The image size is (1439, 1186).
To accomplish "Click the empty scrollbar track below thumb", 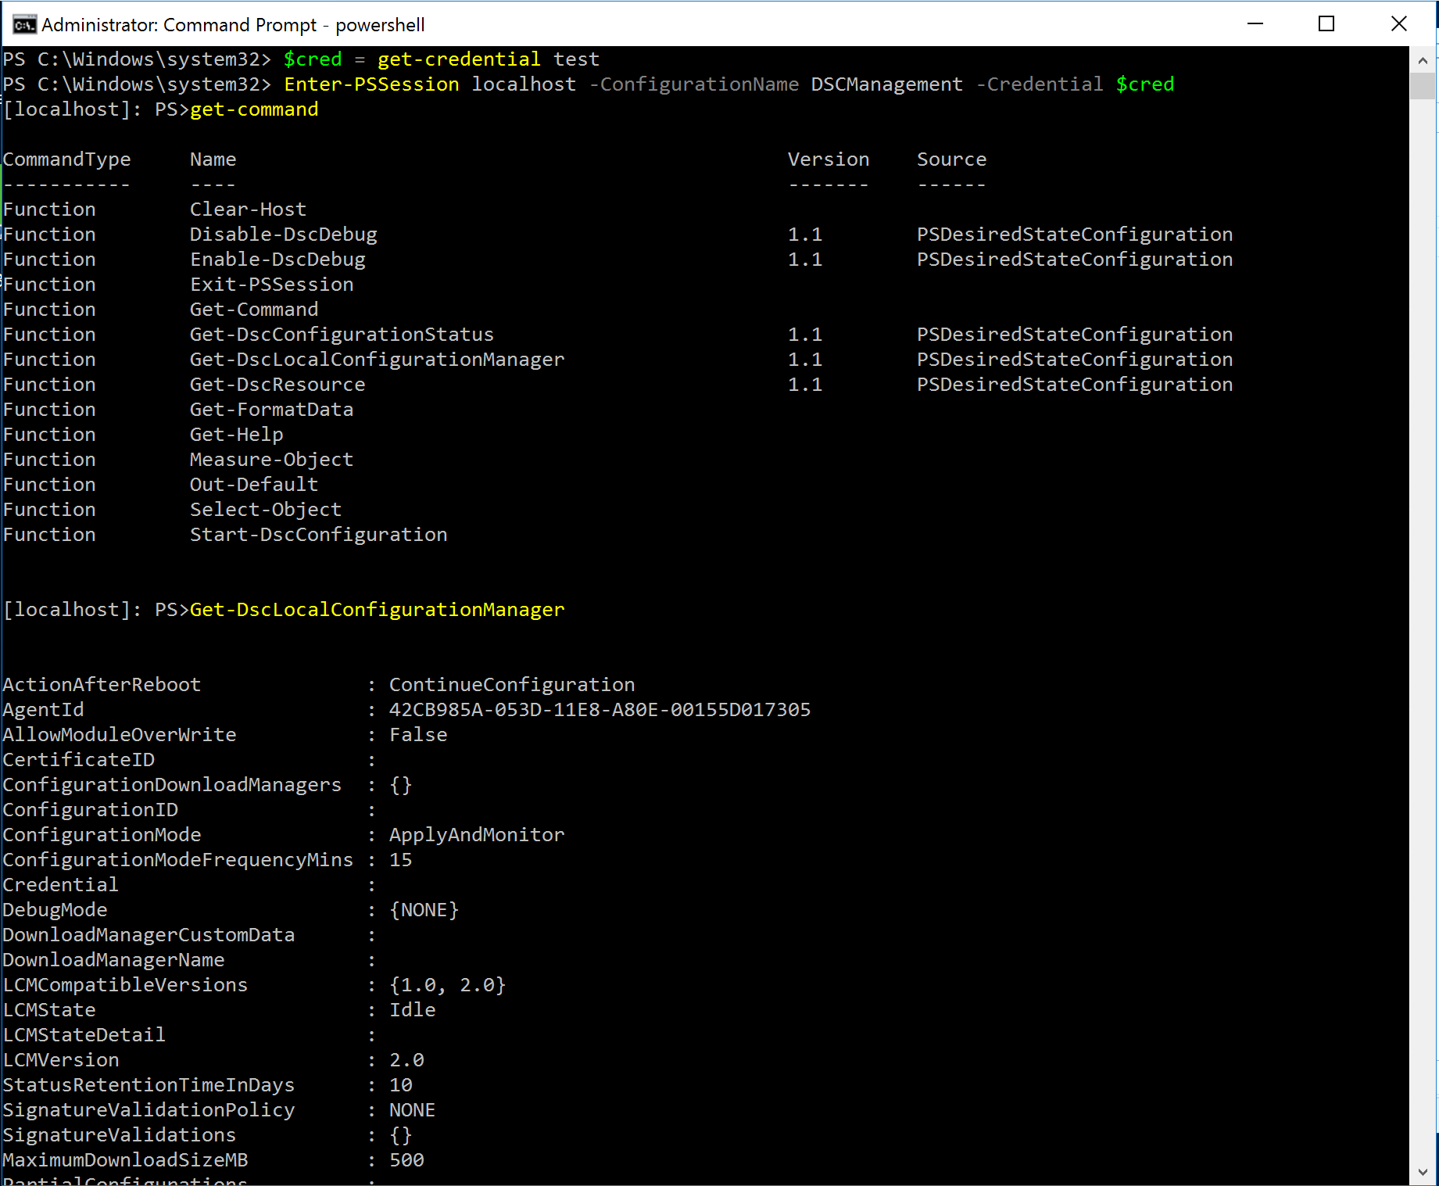I will click(x=1423, y=625).
